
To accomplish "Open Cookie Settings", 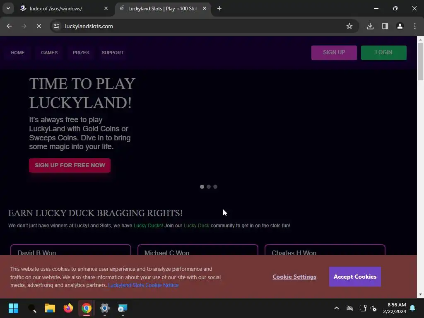I will click(x=294, y=277).
